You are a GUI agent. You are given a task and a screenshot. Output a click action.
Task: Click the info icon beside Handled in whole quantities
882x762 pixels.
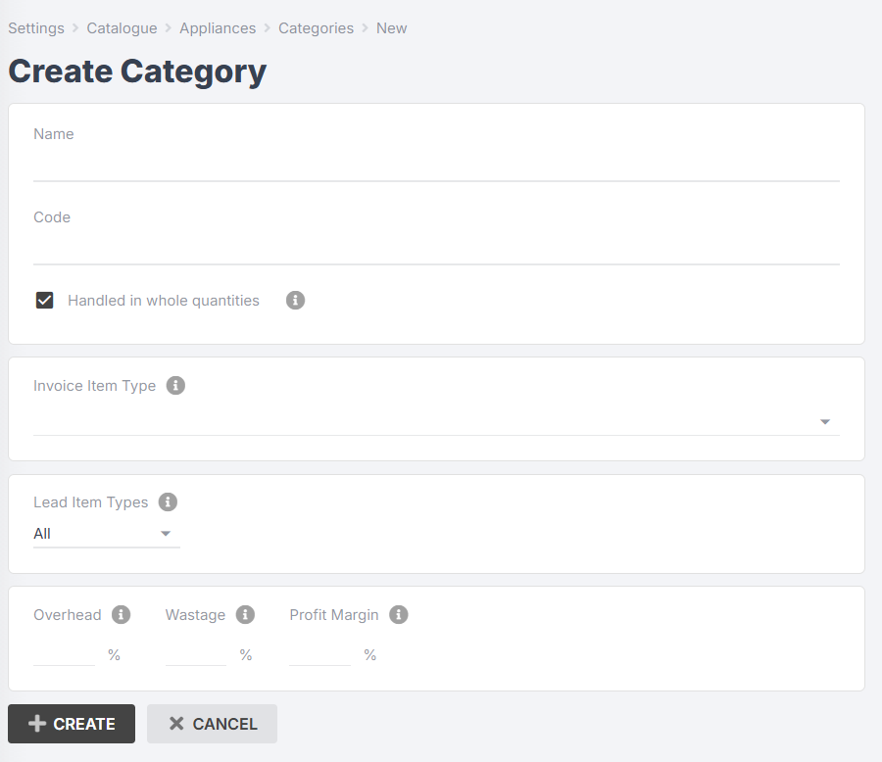coord(295,301)
